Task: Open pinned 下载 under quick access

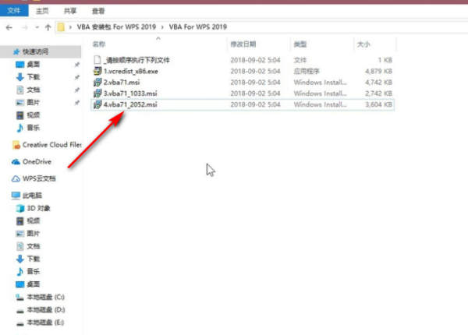Action: [33, 77]
